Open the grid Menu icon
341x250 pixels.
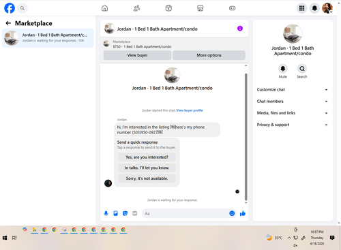coord(301,8)
